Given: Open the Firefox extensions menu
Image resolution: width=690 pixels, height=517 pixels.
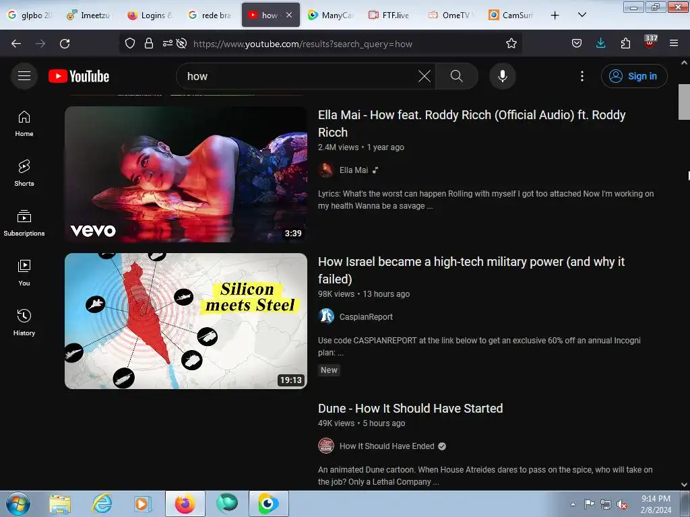Looking at the screenshot, I should 625,44.
